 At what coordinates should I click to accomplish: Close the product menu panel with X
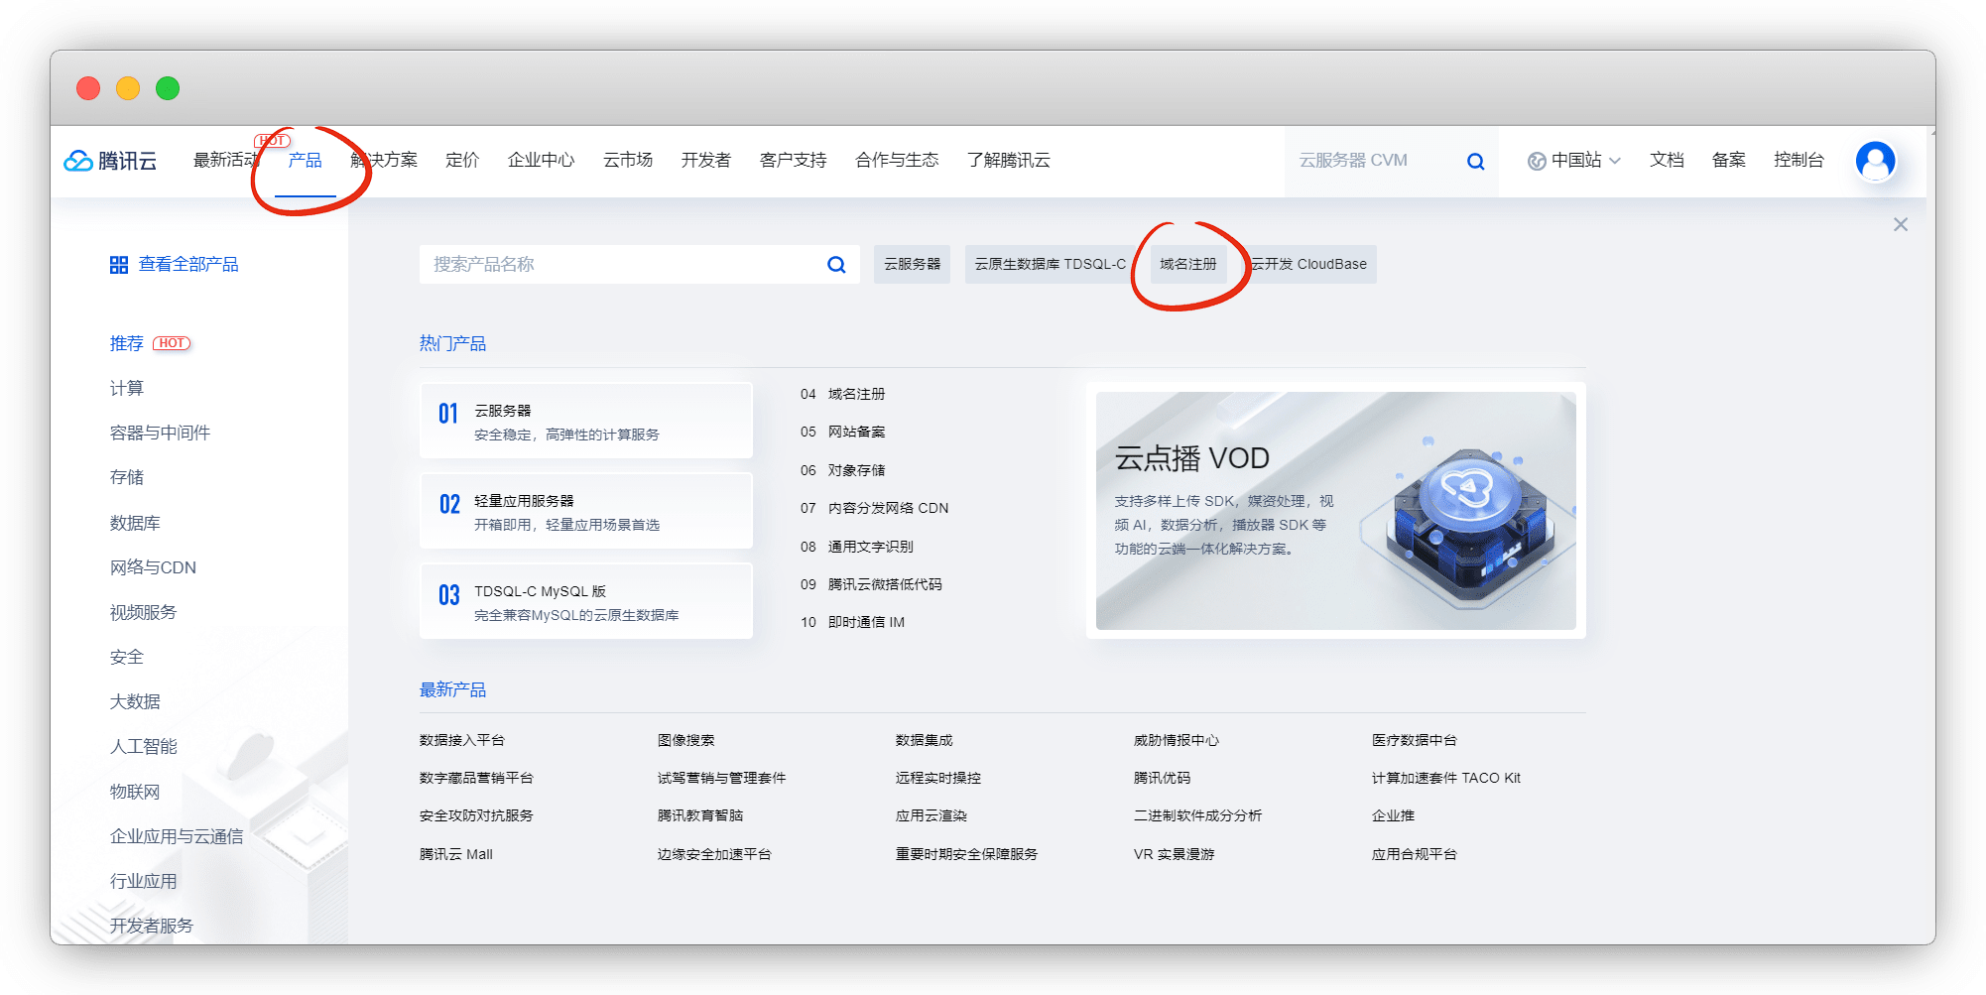(x=1900, y=224)
